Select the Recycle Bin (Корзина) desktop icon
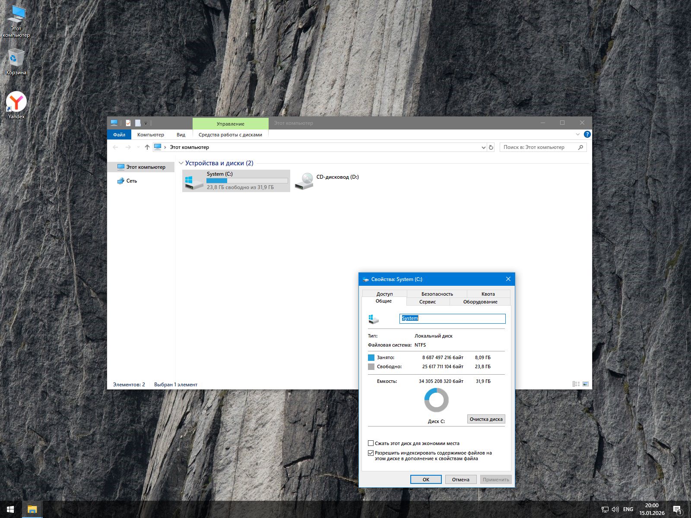Screen dimensions: 691x518 tap(16, 58)
